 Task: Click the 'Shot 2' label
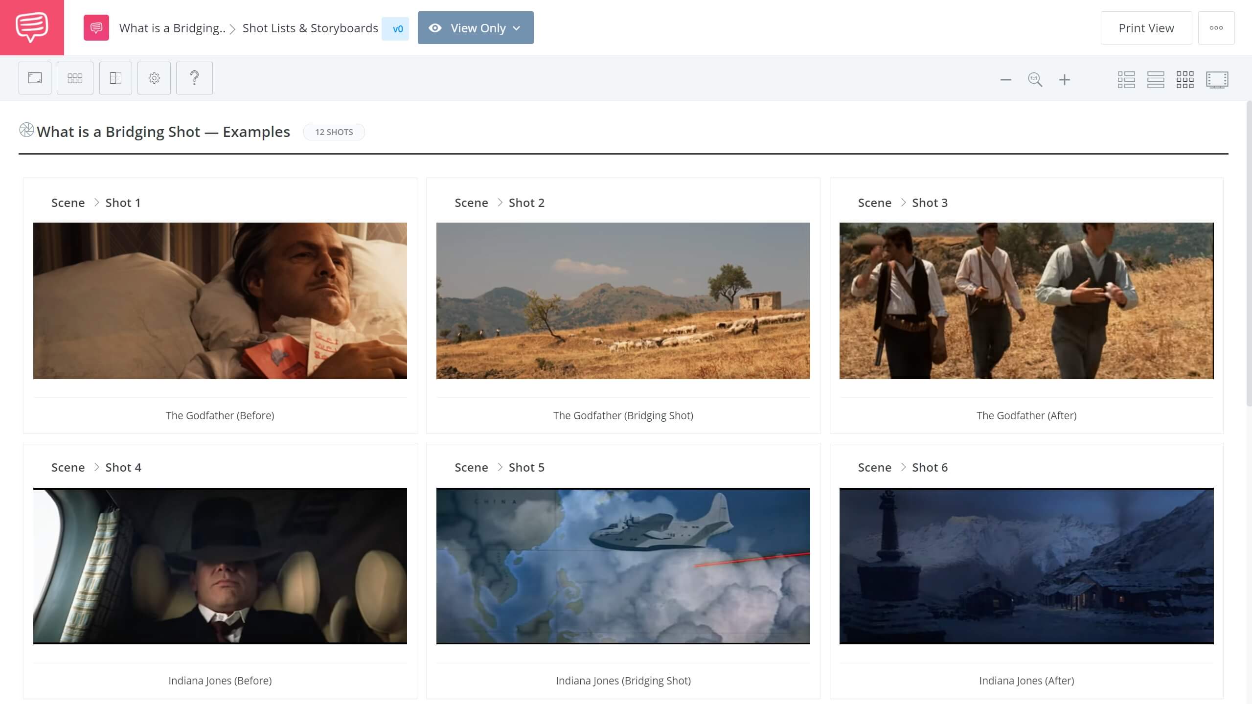[526, 203]
